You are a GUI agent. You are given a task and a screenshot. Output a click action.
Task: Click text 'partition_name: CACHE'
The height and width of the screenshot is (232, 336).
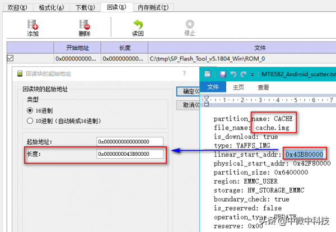253,119
